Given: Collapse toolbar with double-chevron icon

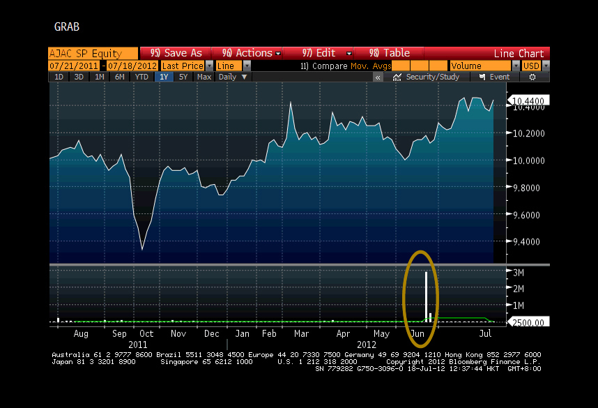Looking at the screenshot, I should [x=378, y=77].
